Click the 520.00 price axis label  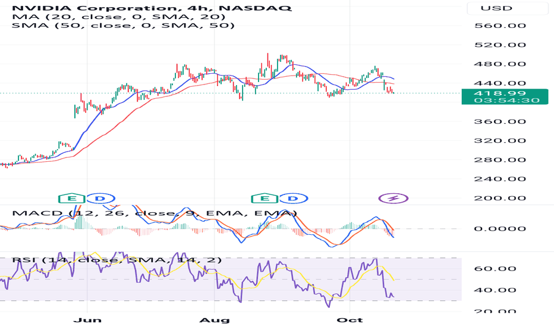[500, 45]
